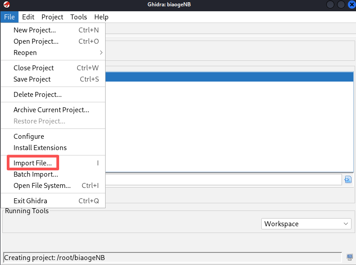Image resolution: width=356 pixels, height=265 pixels.
Task: Select Install Extensions entry
Action: 53,147
